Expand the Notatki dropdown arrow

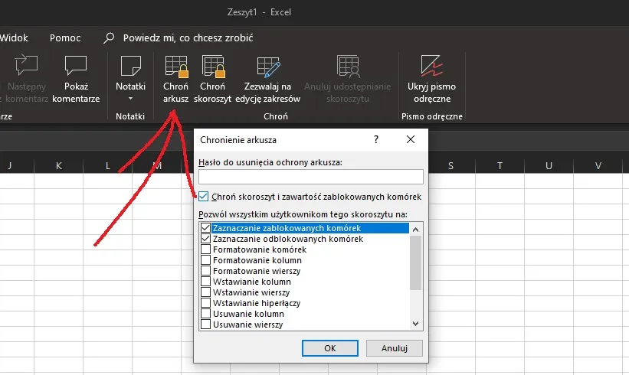coord(130,99)
